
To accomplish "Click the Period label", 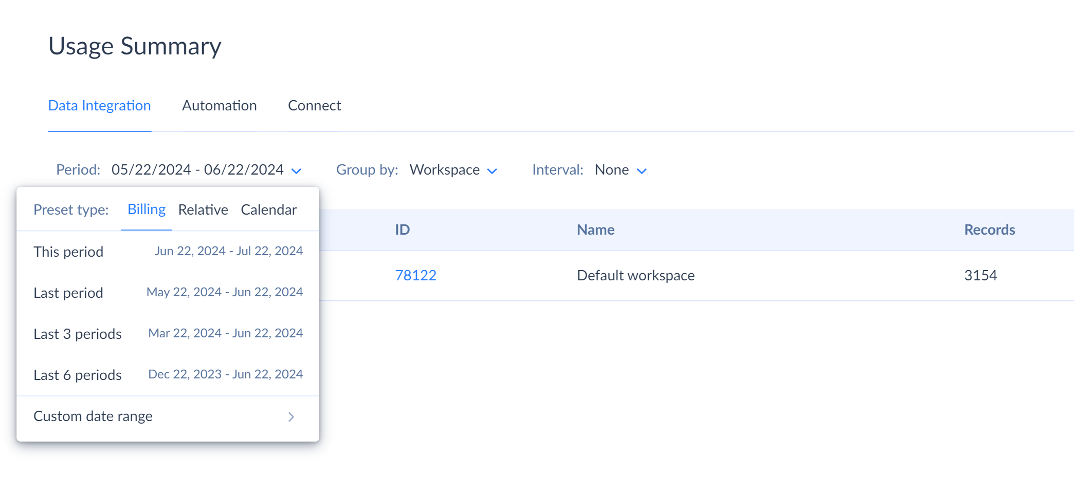I will click(x=78, y=170).
